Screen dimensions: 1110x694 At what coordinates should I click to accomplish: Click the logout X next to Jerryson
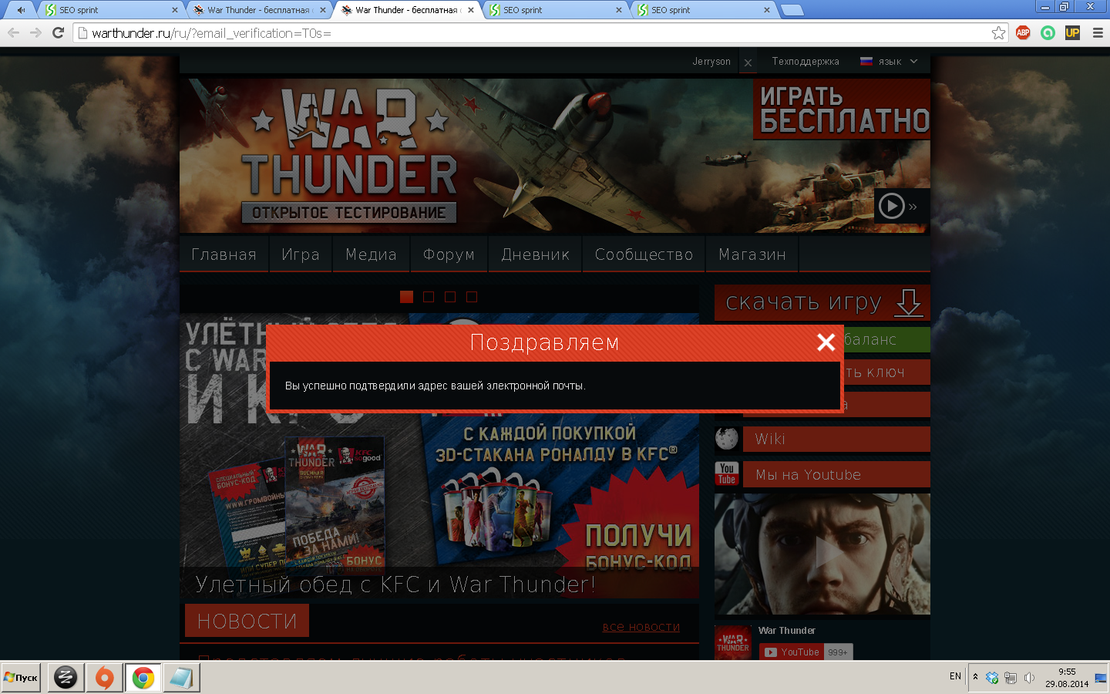[748, 62]
